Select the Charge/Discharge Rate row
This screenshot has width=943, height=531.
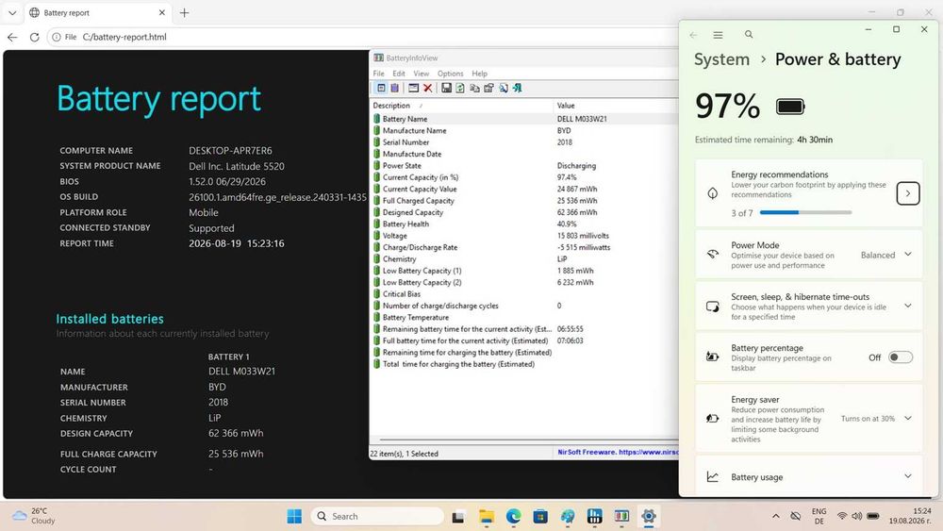point(524,247)
